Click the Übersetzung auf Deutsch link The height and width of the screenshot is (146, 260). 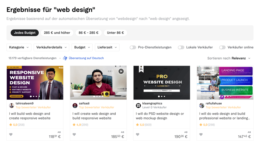tap(86, 58)
